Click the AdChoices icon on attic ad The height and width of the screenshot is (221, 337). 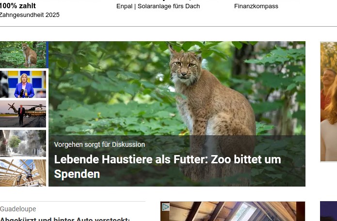165,207
